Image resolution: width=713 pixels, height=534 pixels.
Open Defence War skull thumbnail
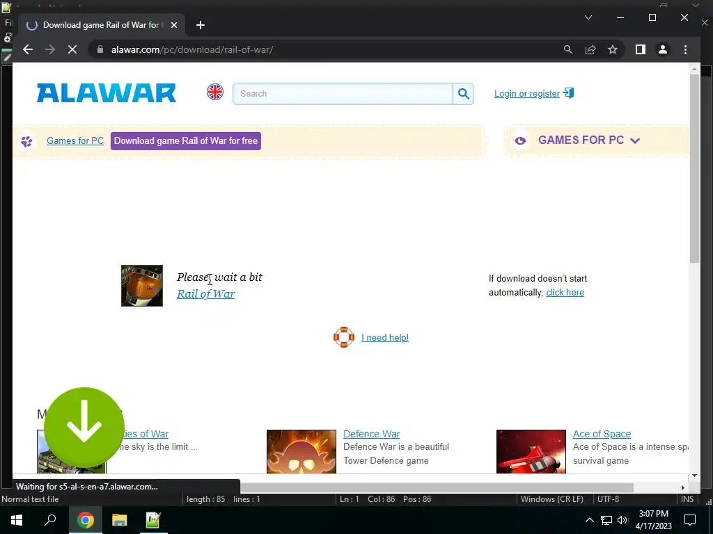click(301, 451)
